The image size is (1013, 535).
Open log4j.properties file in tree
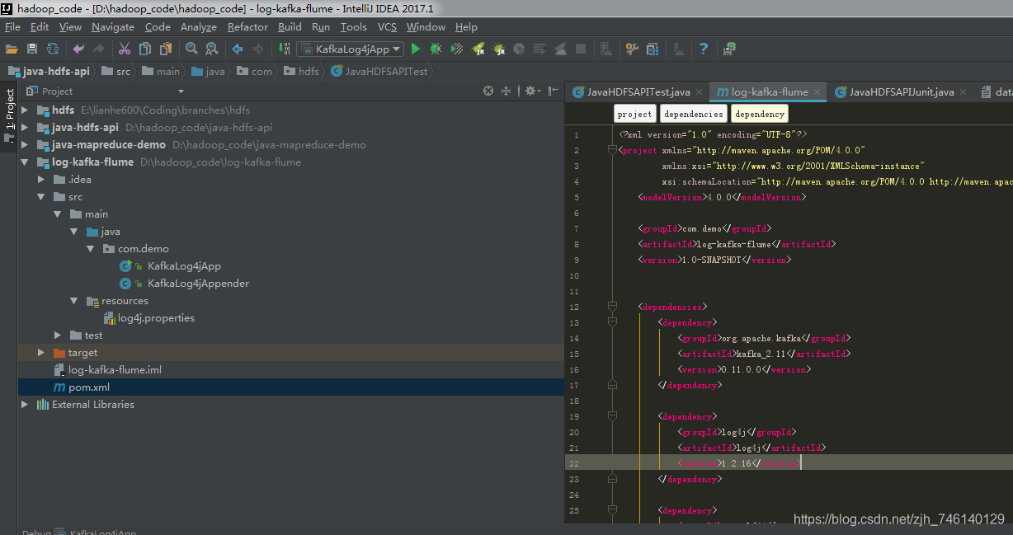coord(156,318)
